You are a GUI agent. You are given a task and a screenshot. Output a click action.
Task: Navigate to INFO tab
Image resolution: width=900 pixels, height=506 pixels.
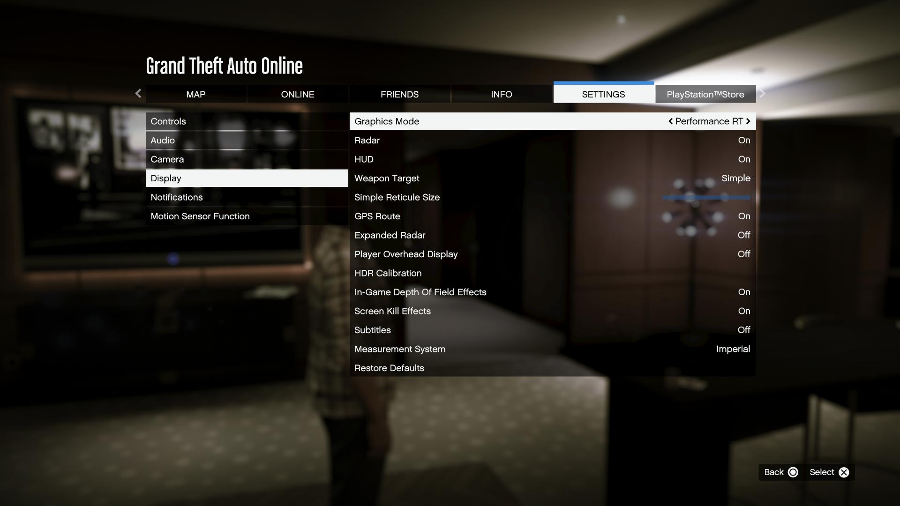[x=501, y=93]
